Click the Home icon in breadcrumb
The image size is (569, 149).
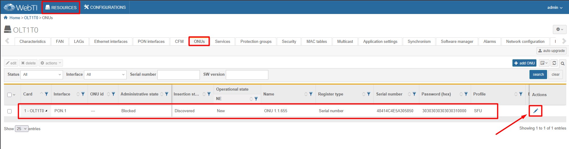(5, 18)
